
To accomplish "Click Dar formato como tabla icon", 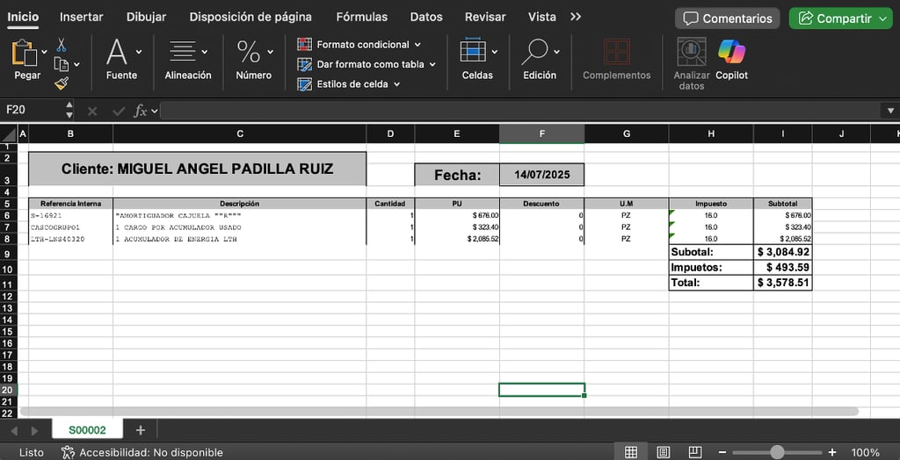I will (304, 64).
